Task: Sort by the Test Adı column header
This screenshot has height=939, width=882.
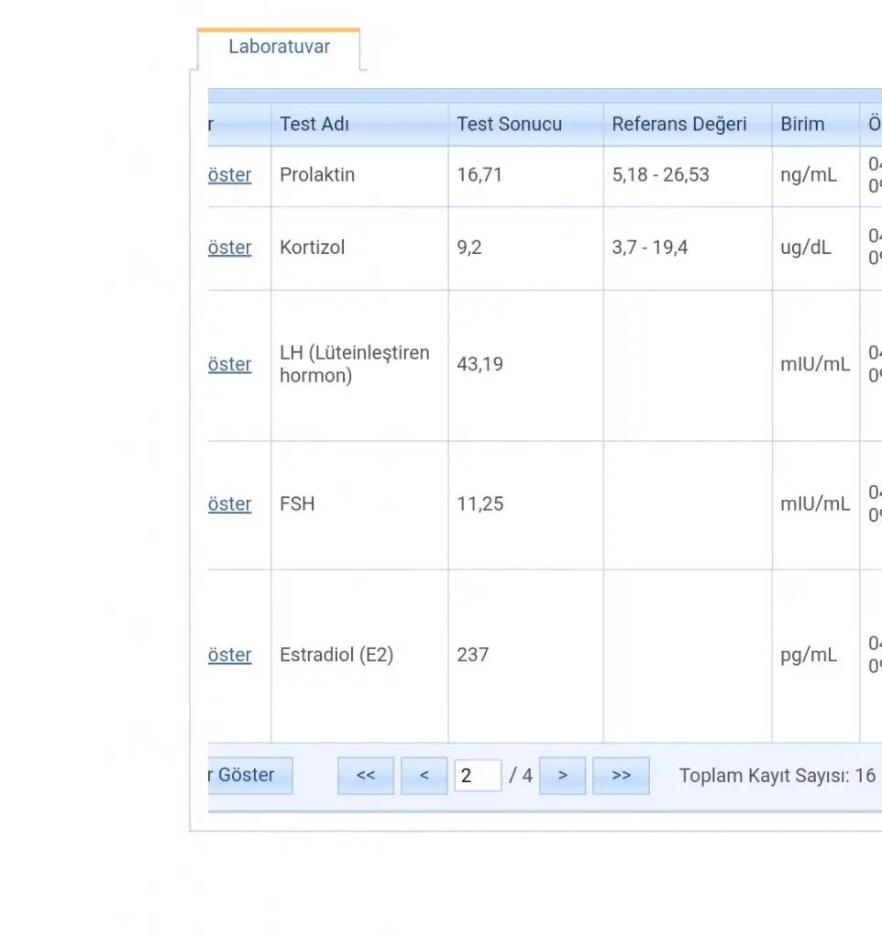Action: click(x=314, y=125)
